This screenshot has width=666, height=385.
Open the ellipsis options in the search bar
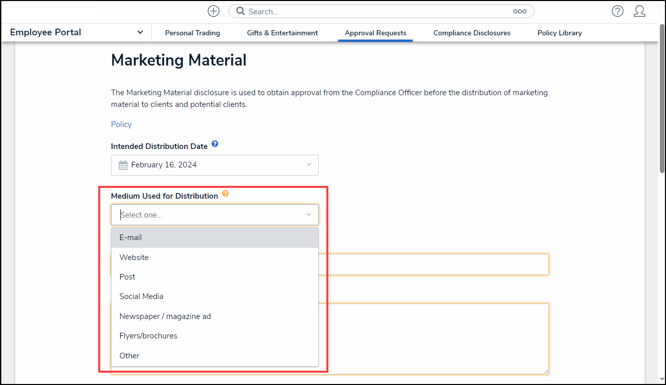pos(520,11)
